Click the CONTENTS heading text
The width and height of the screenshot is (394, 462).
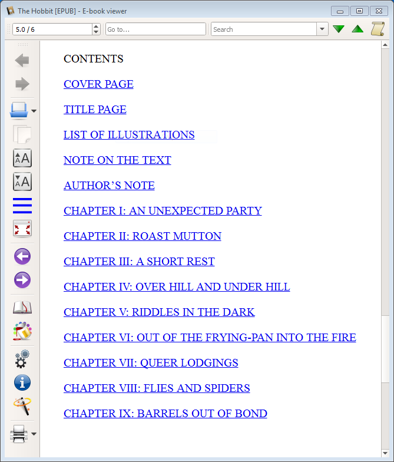click(93, 59)
